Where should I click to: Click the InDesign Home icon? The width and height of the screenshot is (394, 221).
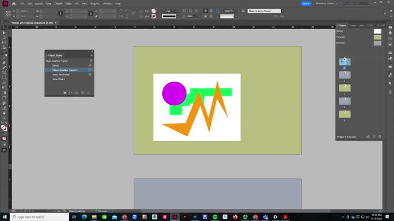[14, 4]
